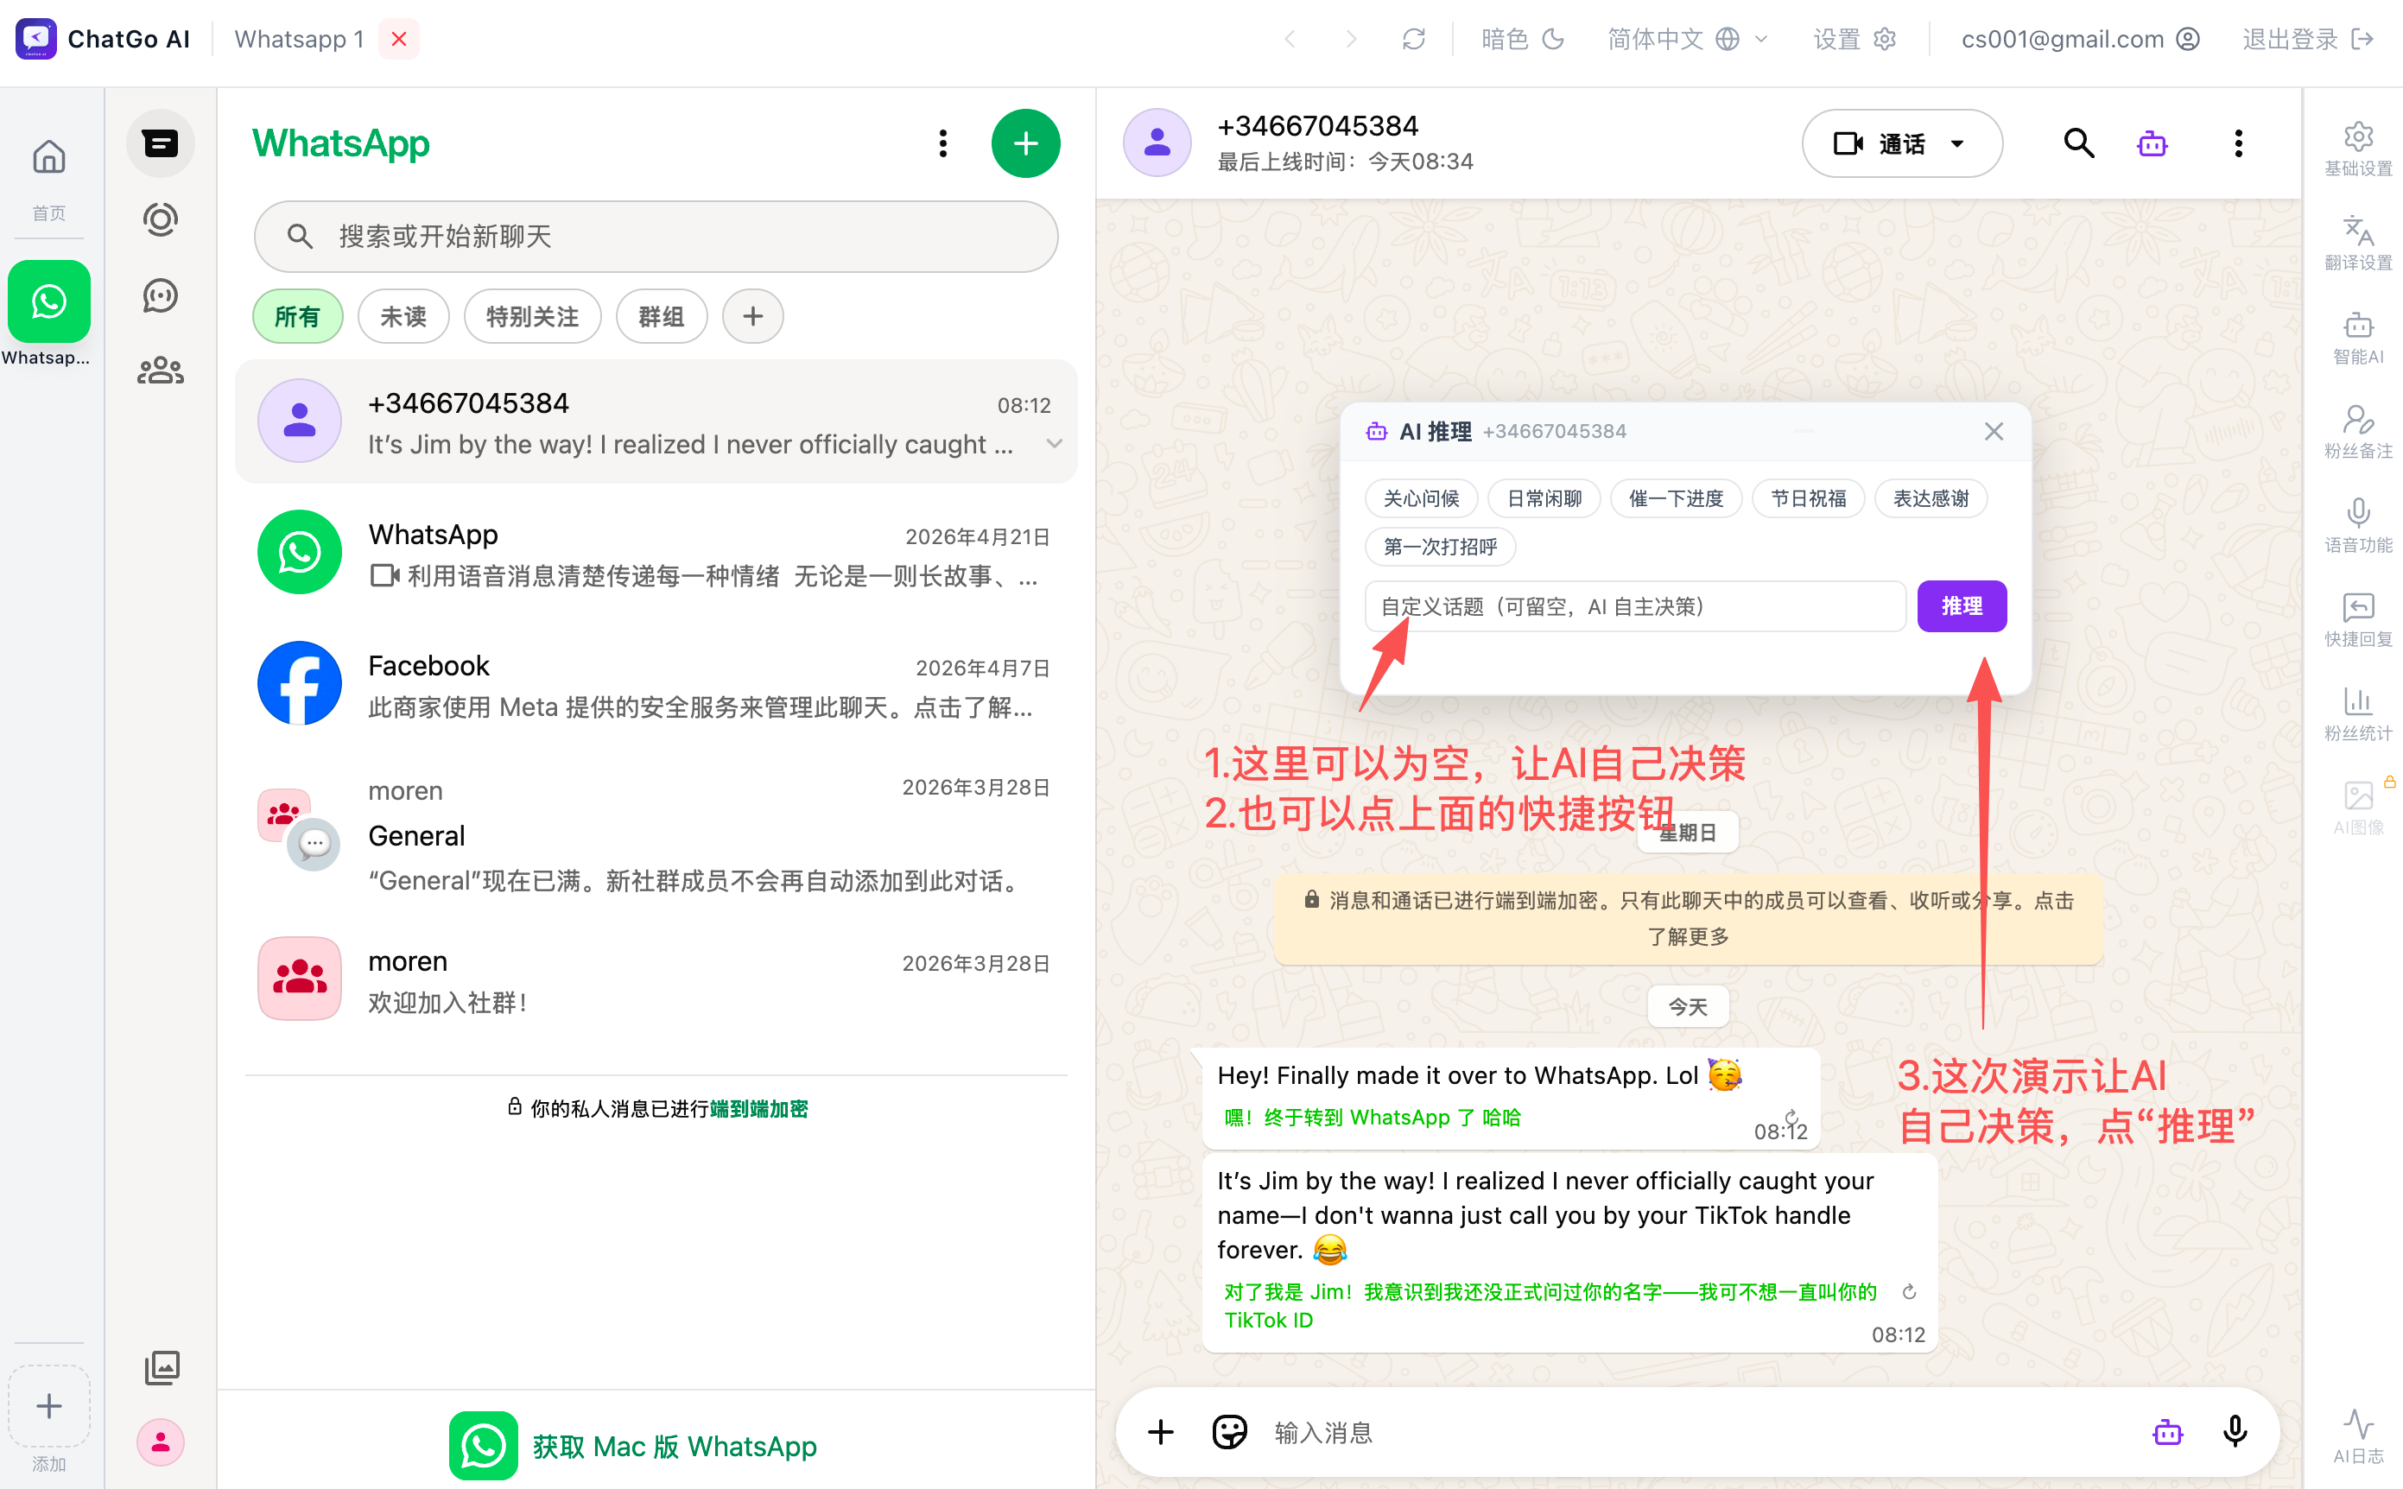This screenshot has width=2403, height=1489.
Task: Select the 所有 filter tab
Action: click(x=297, y=317)
